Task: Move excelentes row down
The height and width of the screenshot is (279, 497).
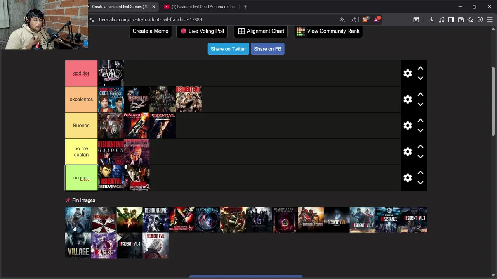Action: coord(421,104)
